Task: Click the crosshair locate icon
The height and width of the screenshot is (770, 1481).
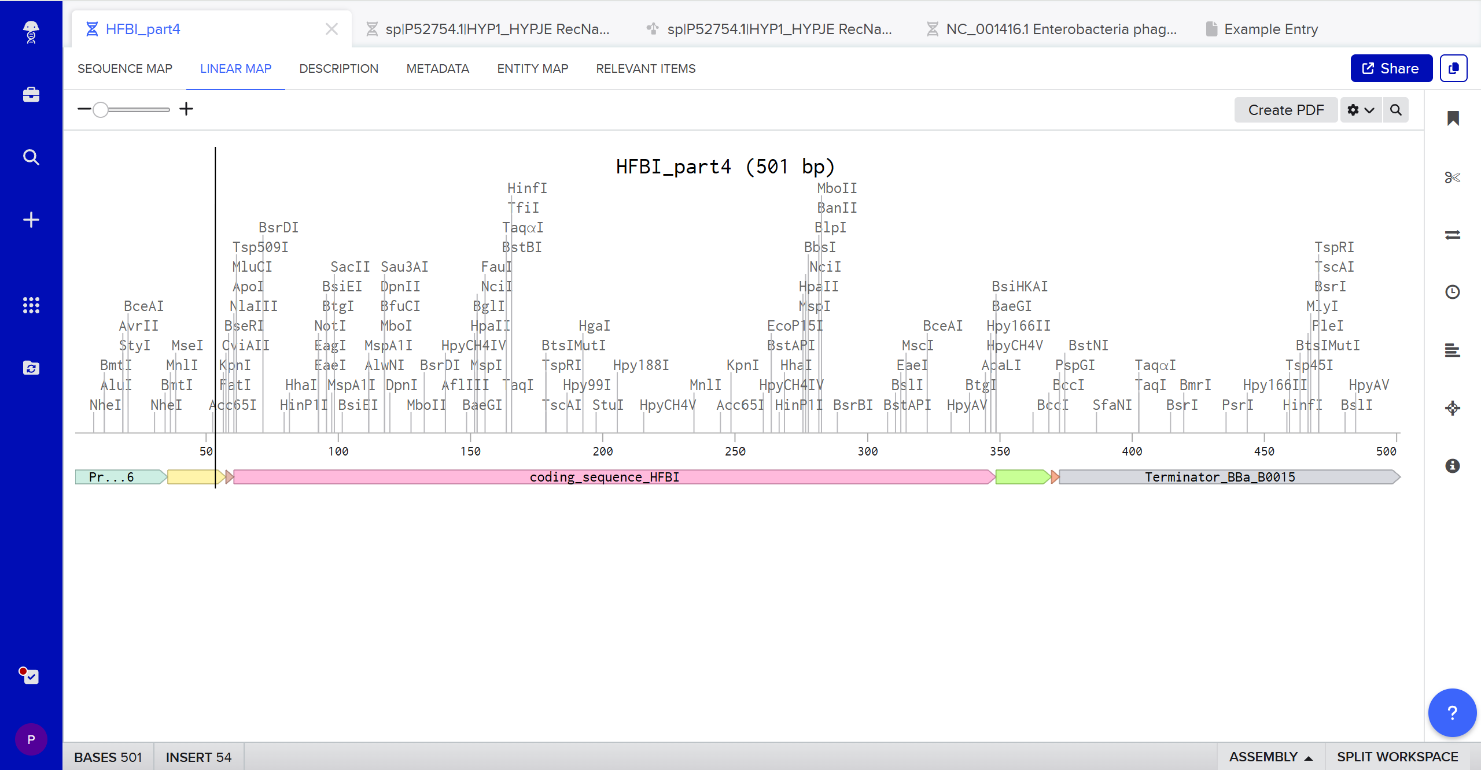Action: pos(1454,408)
